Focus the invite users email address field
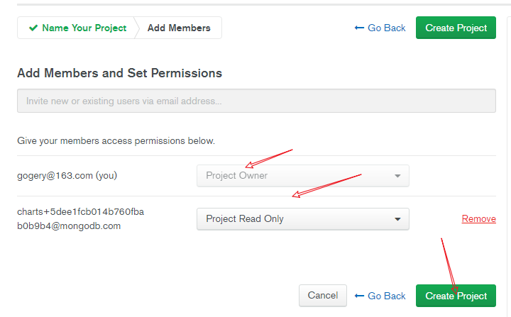This screenshot has width=511, height=317. [256, 101]
